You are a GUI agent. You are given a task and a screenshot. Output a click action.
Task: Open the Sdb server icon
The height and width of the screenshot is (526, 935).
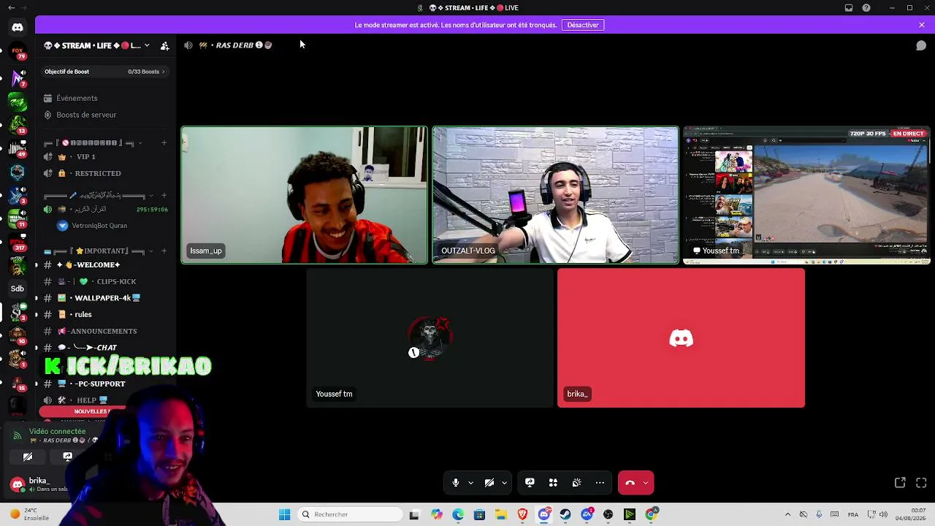point(18,289)
